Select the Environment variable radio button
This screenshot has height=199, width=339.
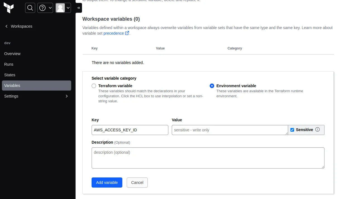[x=212, y=86]
